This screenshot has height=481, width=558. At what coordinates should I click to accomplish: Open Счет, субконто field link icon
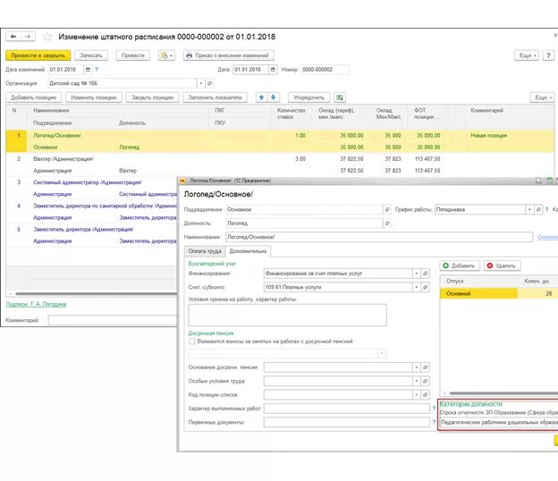[425, 287]
